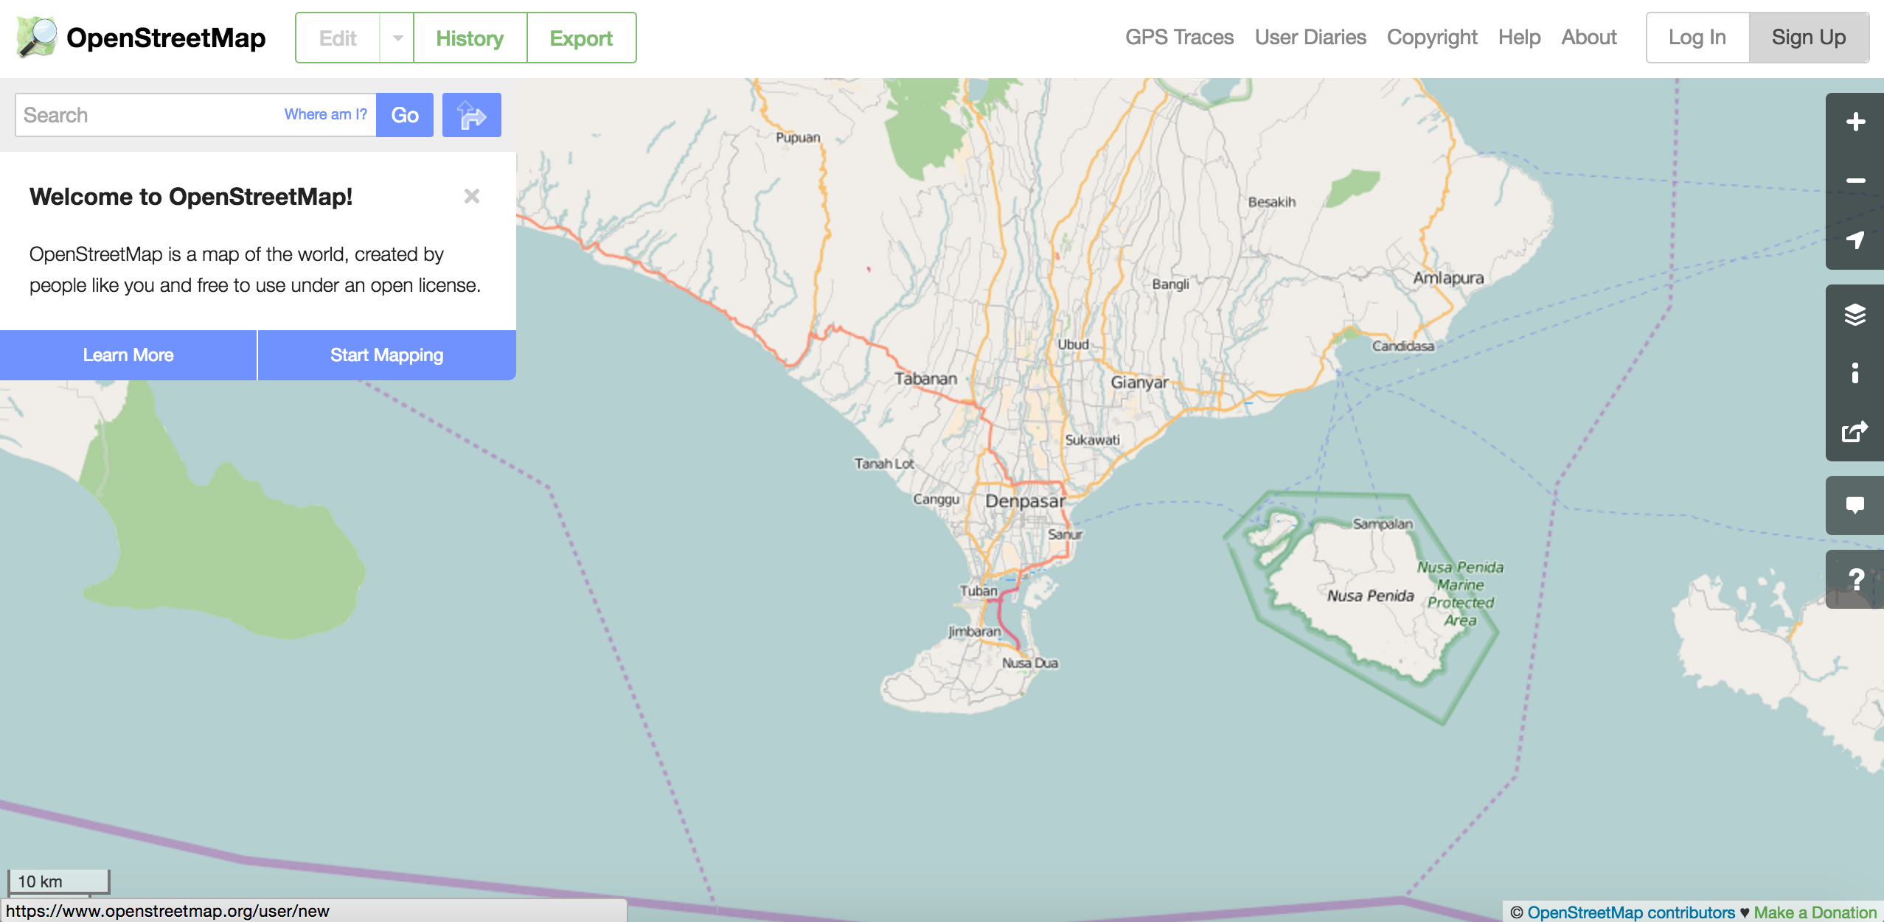This screenshot has width=1884, height=922.
Task: Add a note to the map
Action: (x=1855, y=505)
